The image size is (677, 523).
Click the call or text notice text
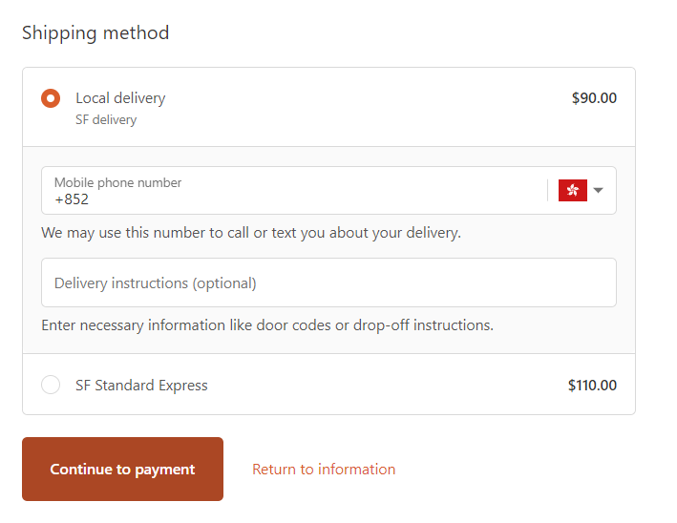click(x=251, y=233)
